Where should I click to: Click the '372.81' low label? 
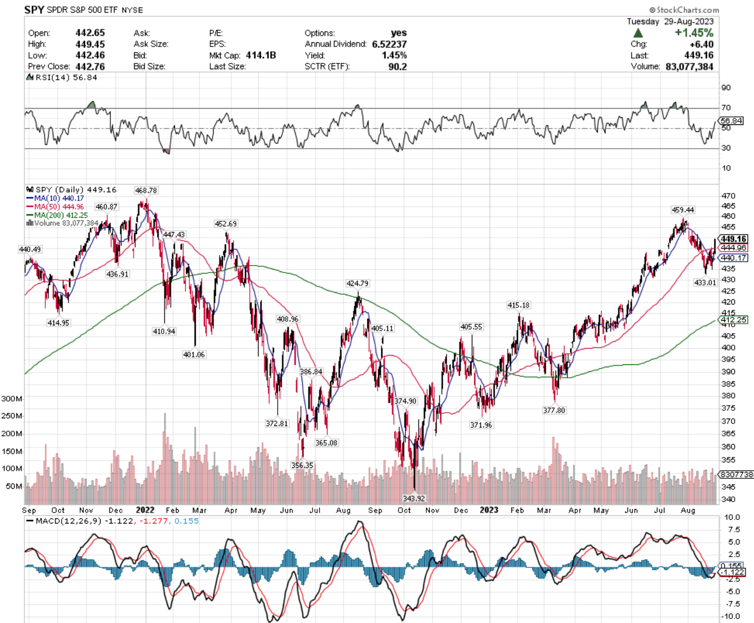pyautogui.click(x=277, y=424)
